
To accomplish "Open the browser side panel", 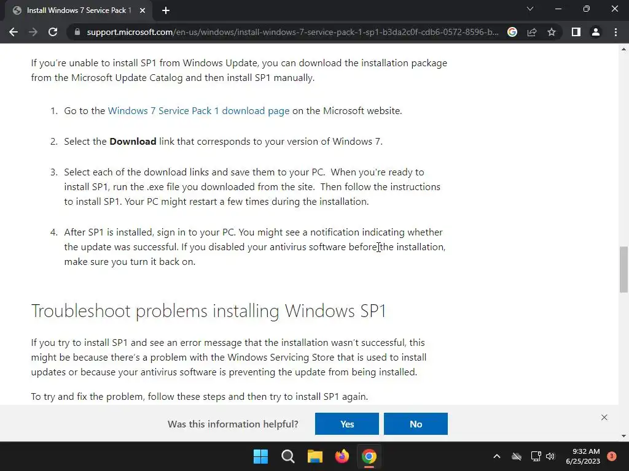I will tap(576, 32).
